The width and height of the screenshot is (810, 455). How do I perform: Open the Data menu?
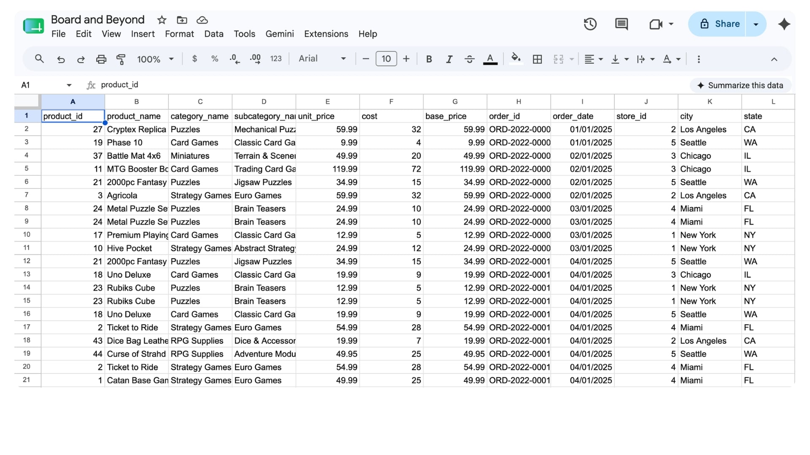pyautogui.click(x=214, y=34)
